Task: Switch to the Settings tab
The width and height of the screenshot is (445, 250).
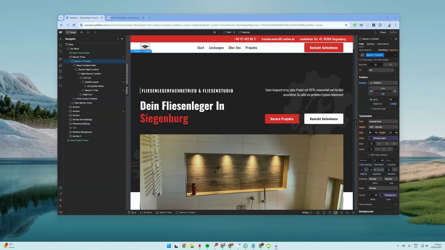Action: [x=371, y=44]
